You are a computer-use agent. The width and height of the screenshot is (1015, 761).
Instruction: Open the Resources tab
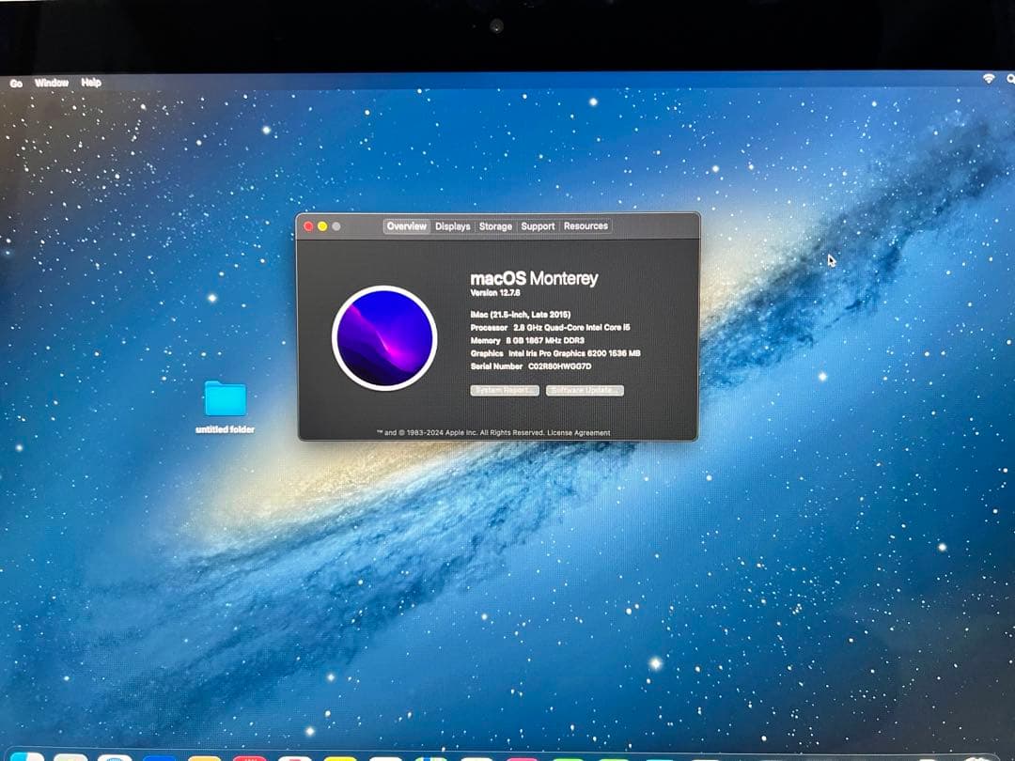coord(586,225)
